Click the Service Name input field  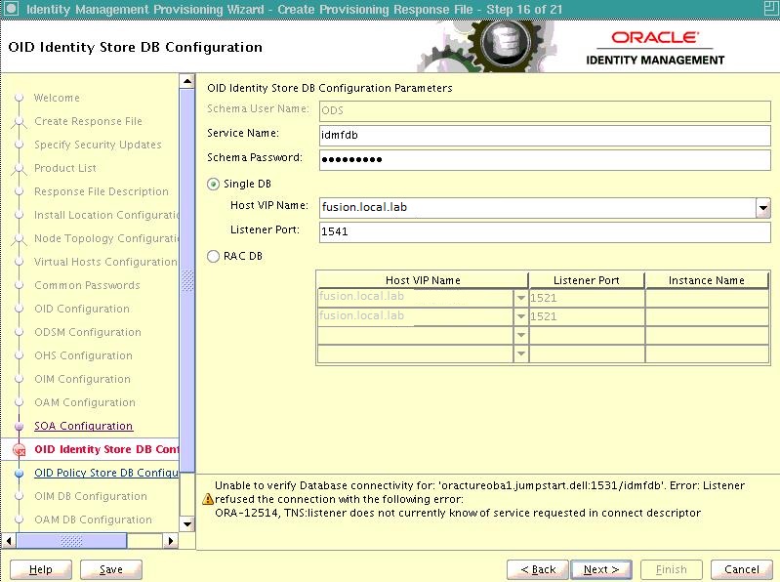point(545,136)
